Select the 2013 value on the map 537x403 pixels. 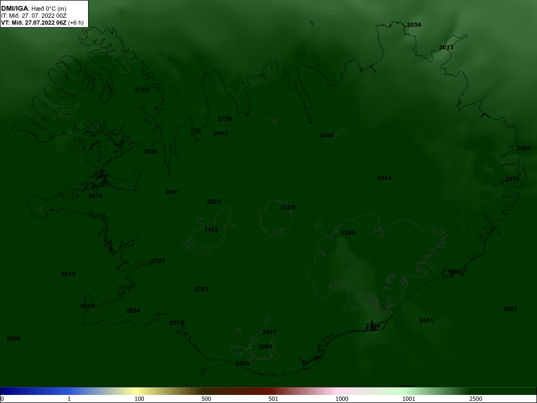click(x=446, y=47)
